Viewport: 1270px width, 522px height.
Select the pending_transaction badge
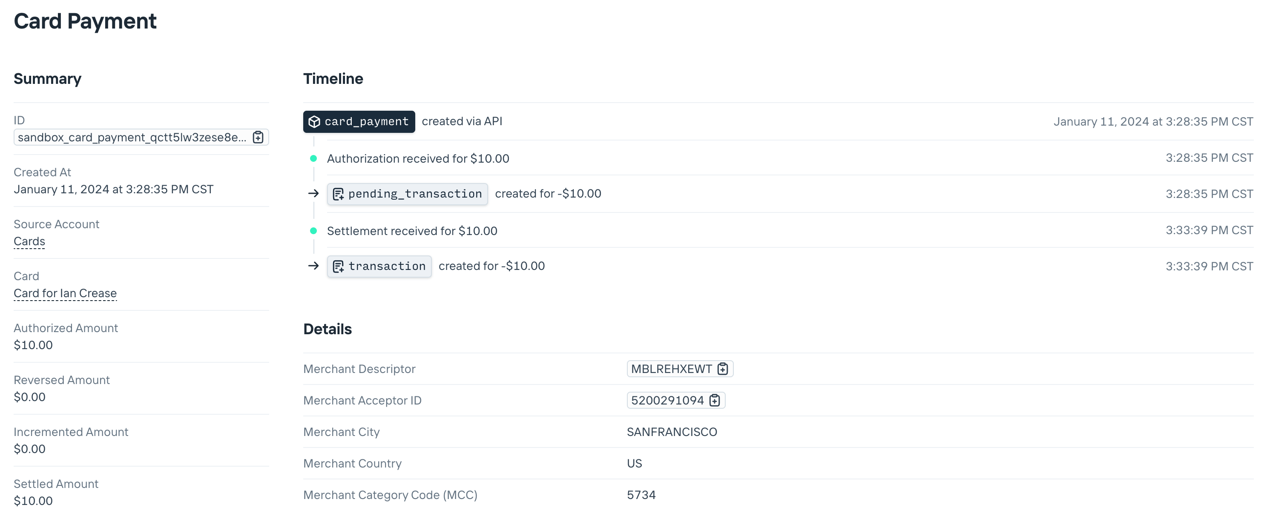click(407, 194)
